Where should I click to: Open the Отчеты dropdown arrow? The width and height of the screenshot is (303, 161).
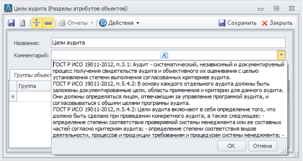pyautogui.click(x=92, y=23)
